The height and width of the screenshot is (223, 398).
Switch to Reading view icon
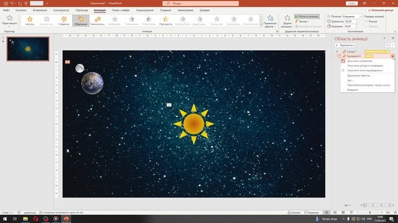(x=343, y=212)
